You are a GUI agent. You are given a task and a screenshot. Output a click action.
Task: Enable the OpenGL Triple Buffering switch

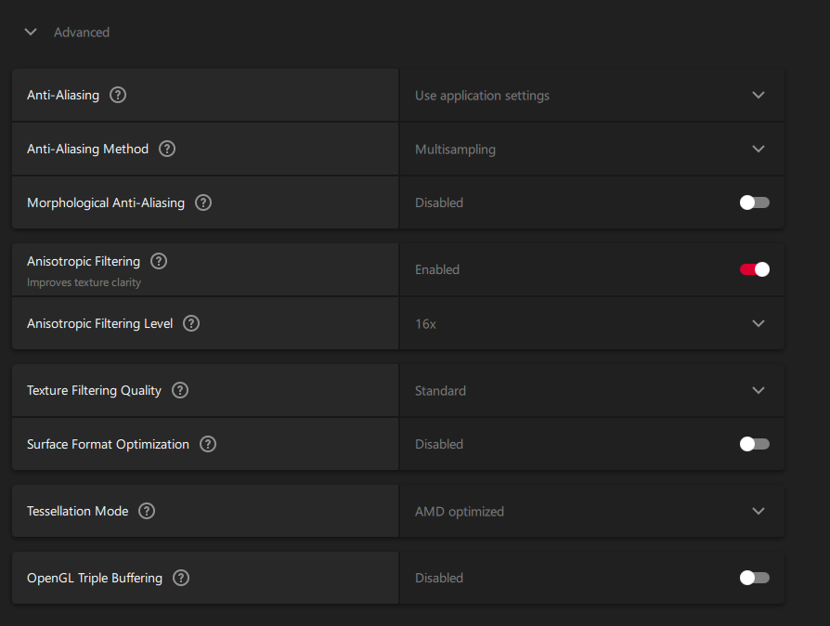754,578
